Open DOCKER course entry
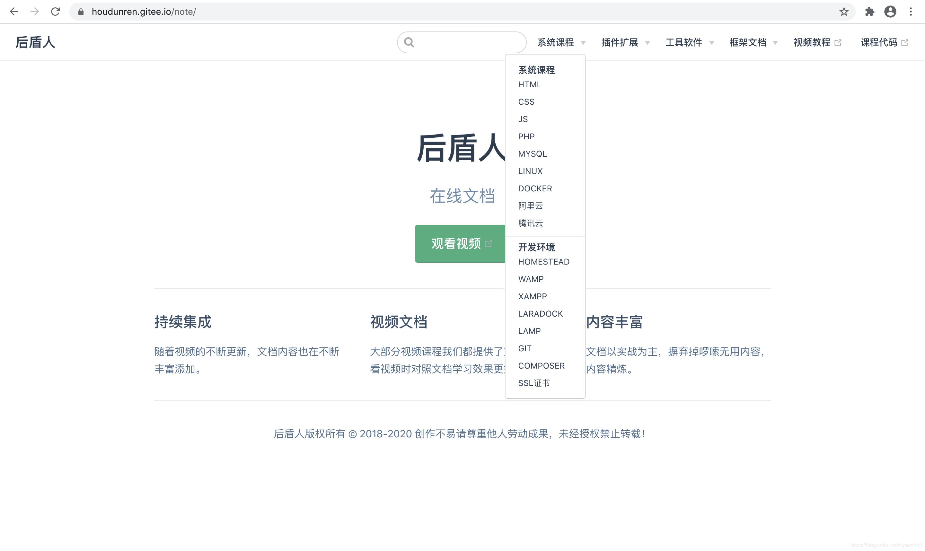Screen dimensions: 925x551 535,188
